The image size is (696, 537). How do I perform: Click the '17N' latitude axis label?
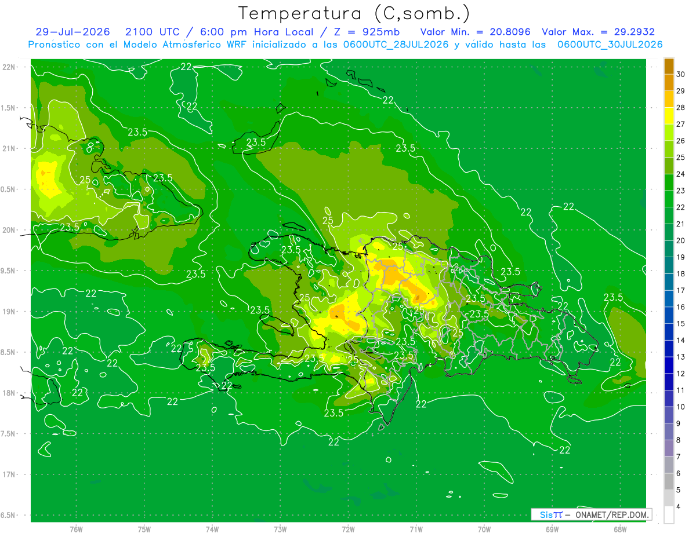[9, 474]
